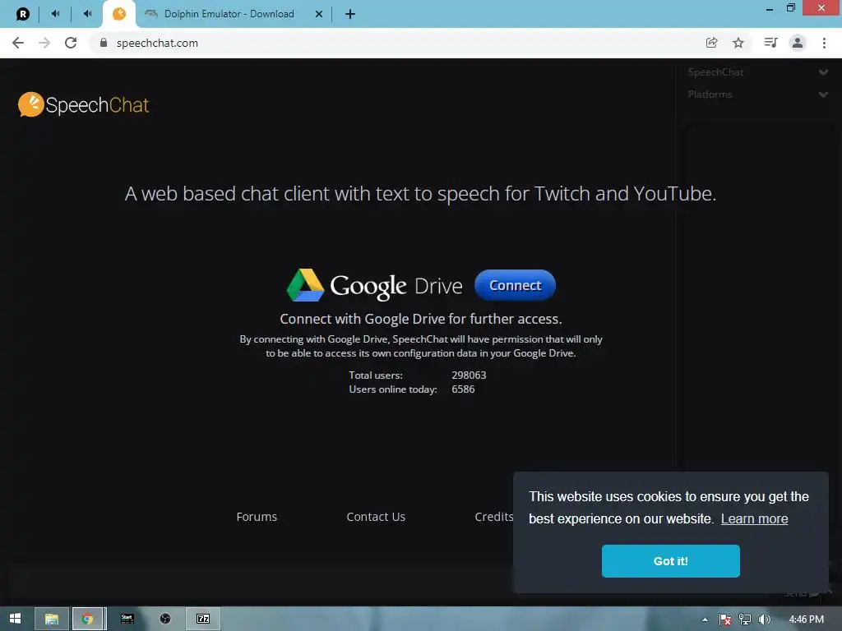Open a new browser tab
The width and height of the screenshot is (842, 631).
click(350, 14)
